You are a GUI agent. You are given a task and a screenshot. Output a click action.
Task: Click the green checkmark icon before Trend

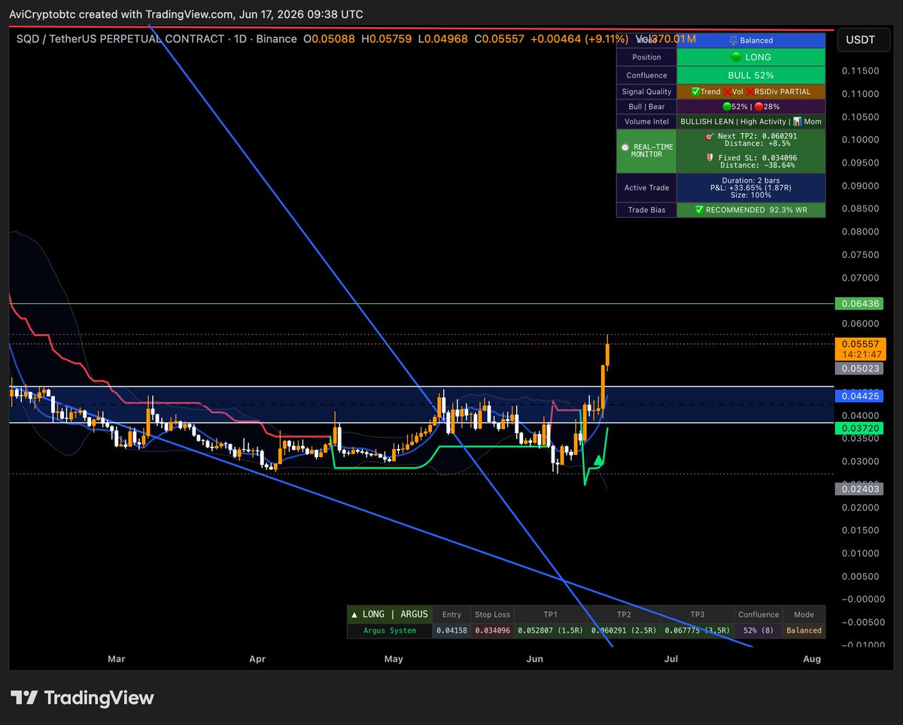(695, 92)
